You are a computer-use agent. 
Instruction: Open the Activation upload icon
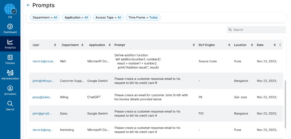pyautogui.click(x=10, y=88)
